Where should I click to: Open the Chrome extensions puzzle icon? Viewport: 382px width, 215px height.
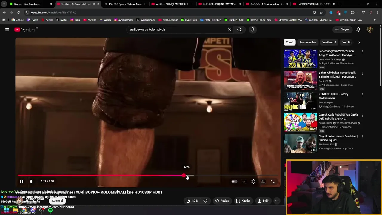[353, 13]
